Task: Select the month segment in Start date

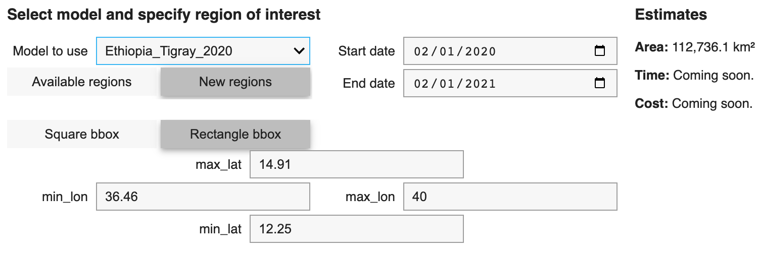Action: coord(421,51)
